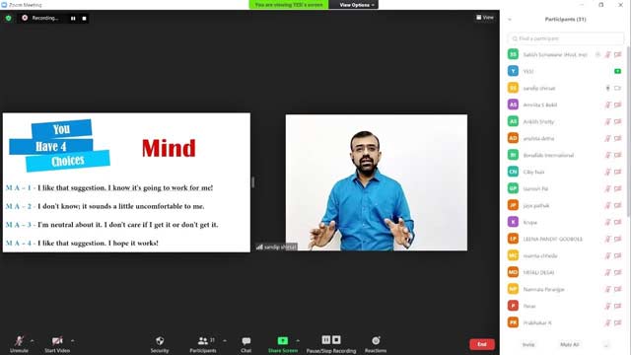Viewport: 631px width, 355px height.
Task: Click the Unmute microphone icon
Action: click(x=19, y=341)
